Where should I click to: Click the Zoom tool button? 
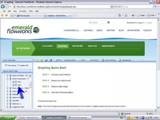click(x=82, y=60)
